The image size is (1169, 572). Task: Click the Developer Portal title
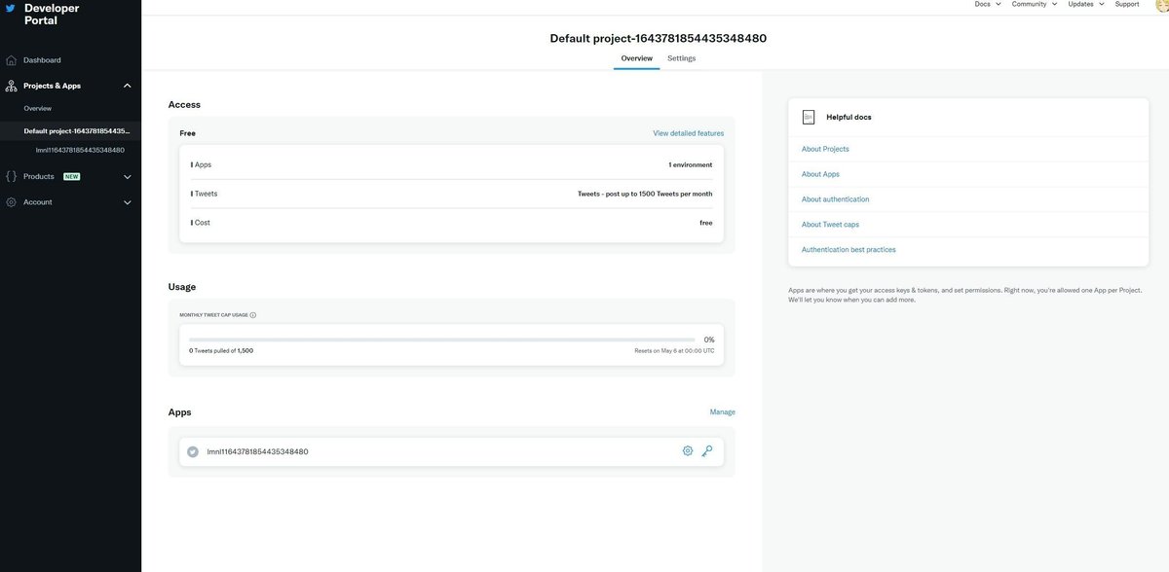(52, 14)
